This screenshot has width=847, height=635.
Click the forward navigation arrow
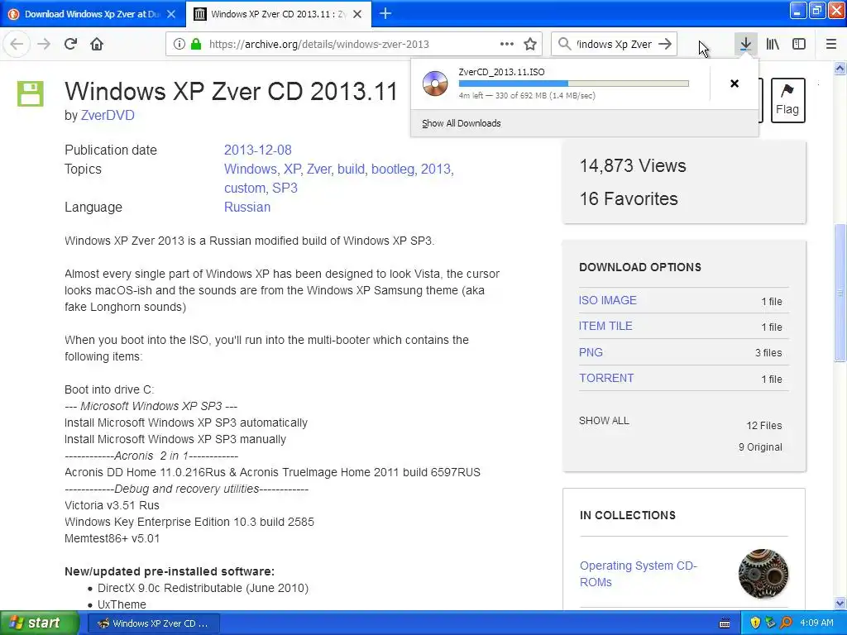click(44, 44)
